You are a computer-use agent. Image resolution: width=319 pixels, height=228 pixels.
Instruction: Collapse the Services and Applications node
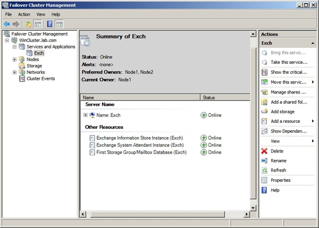point(14,47)
